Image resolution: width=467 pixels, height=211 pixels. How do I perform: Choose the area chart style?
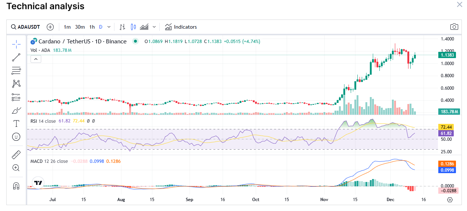145,27
